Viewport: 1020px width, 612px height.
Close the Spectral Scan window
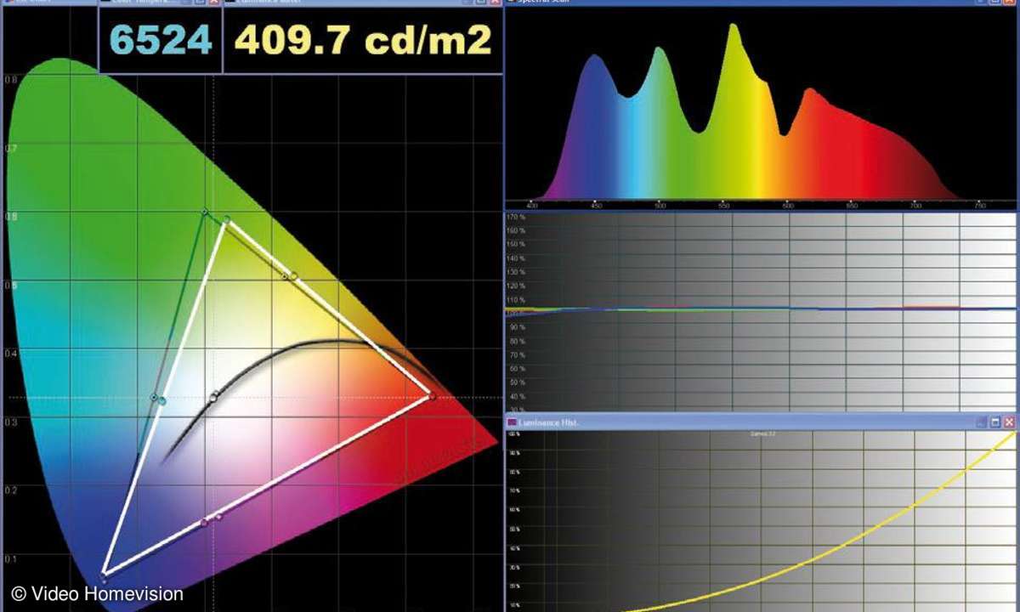tap(1009, 2)
